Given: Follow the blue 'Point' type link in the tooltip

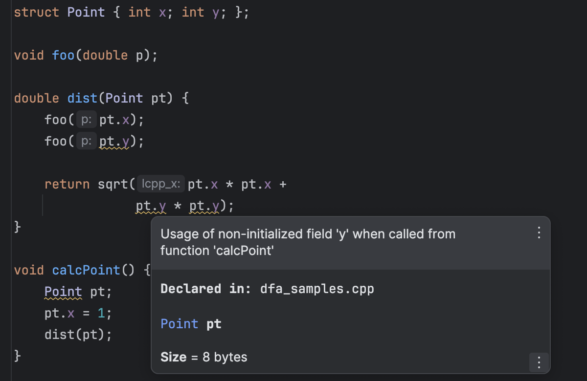Looking at the screenshot, I should click(x=179, y=324).
